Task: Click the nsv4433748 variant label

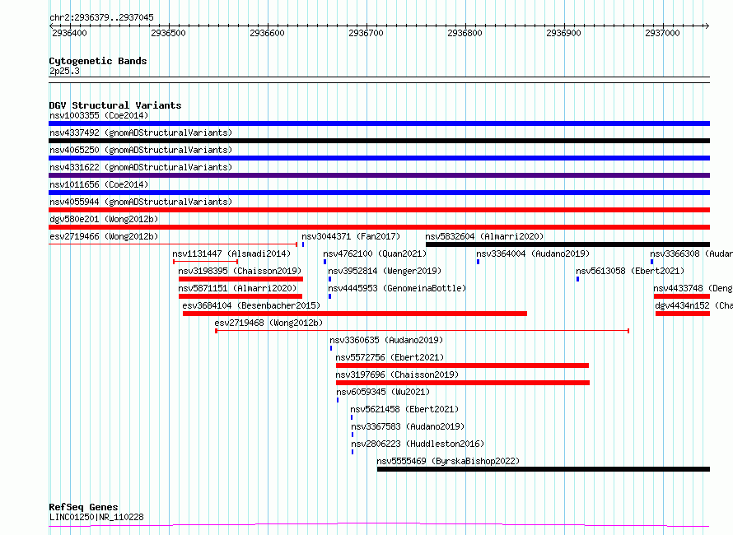Action: point(693,288)
